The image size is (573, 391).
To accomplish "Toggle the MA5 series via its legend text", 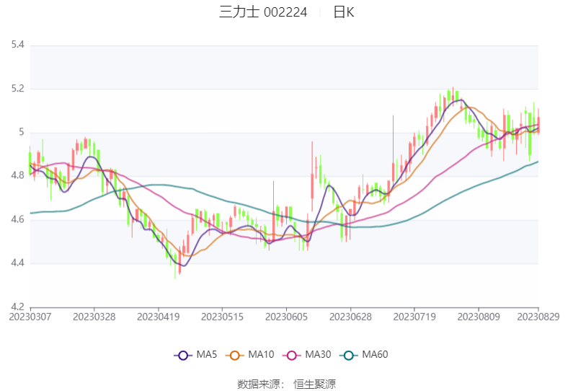I will 207,355.
